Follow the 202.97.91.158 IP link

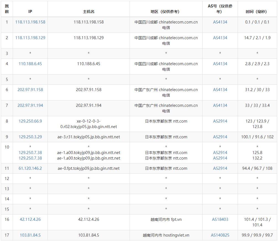point(30,90)
